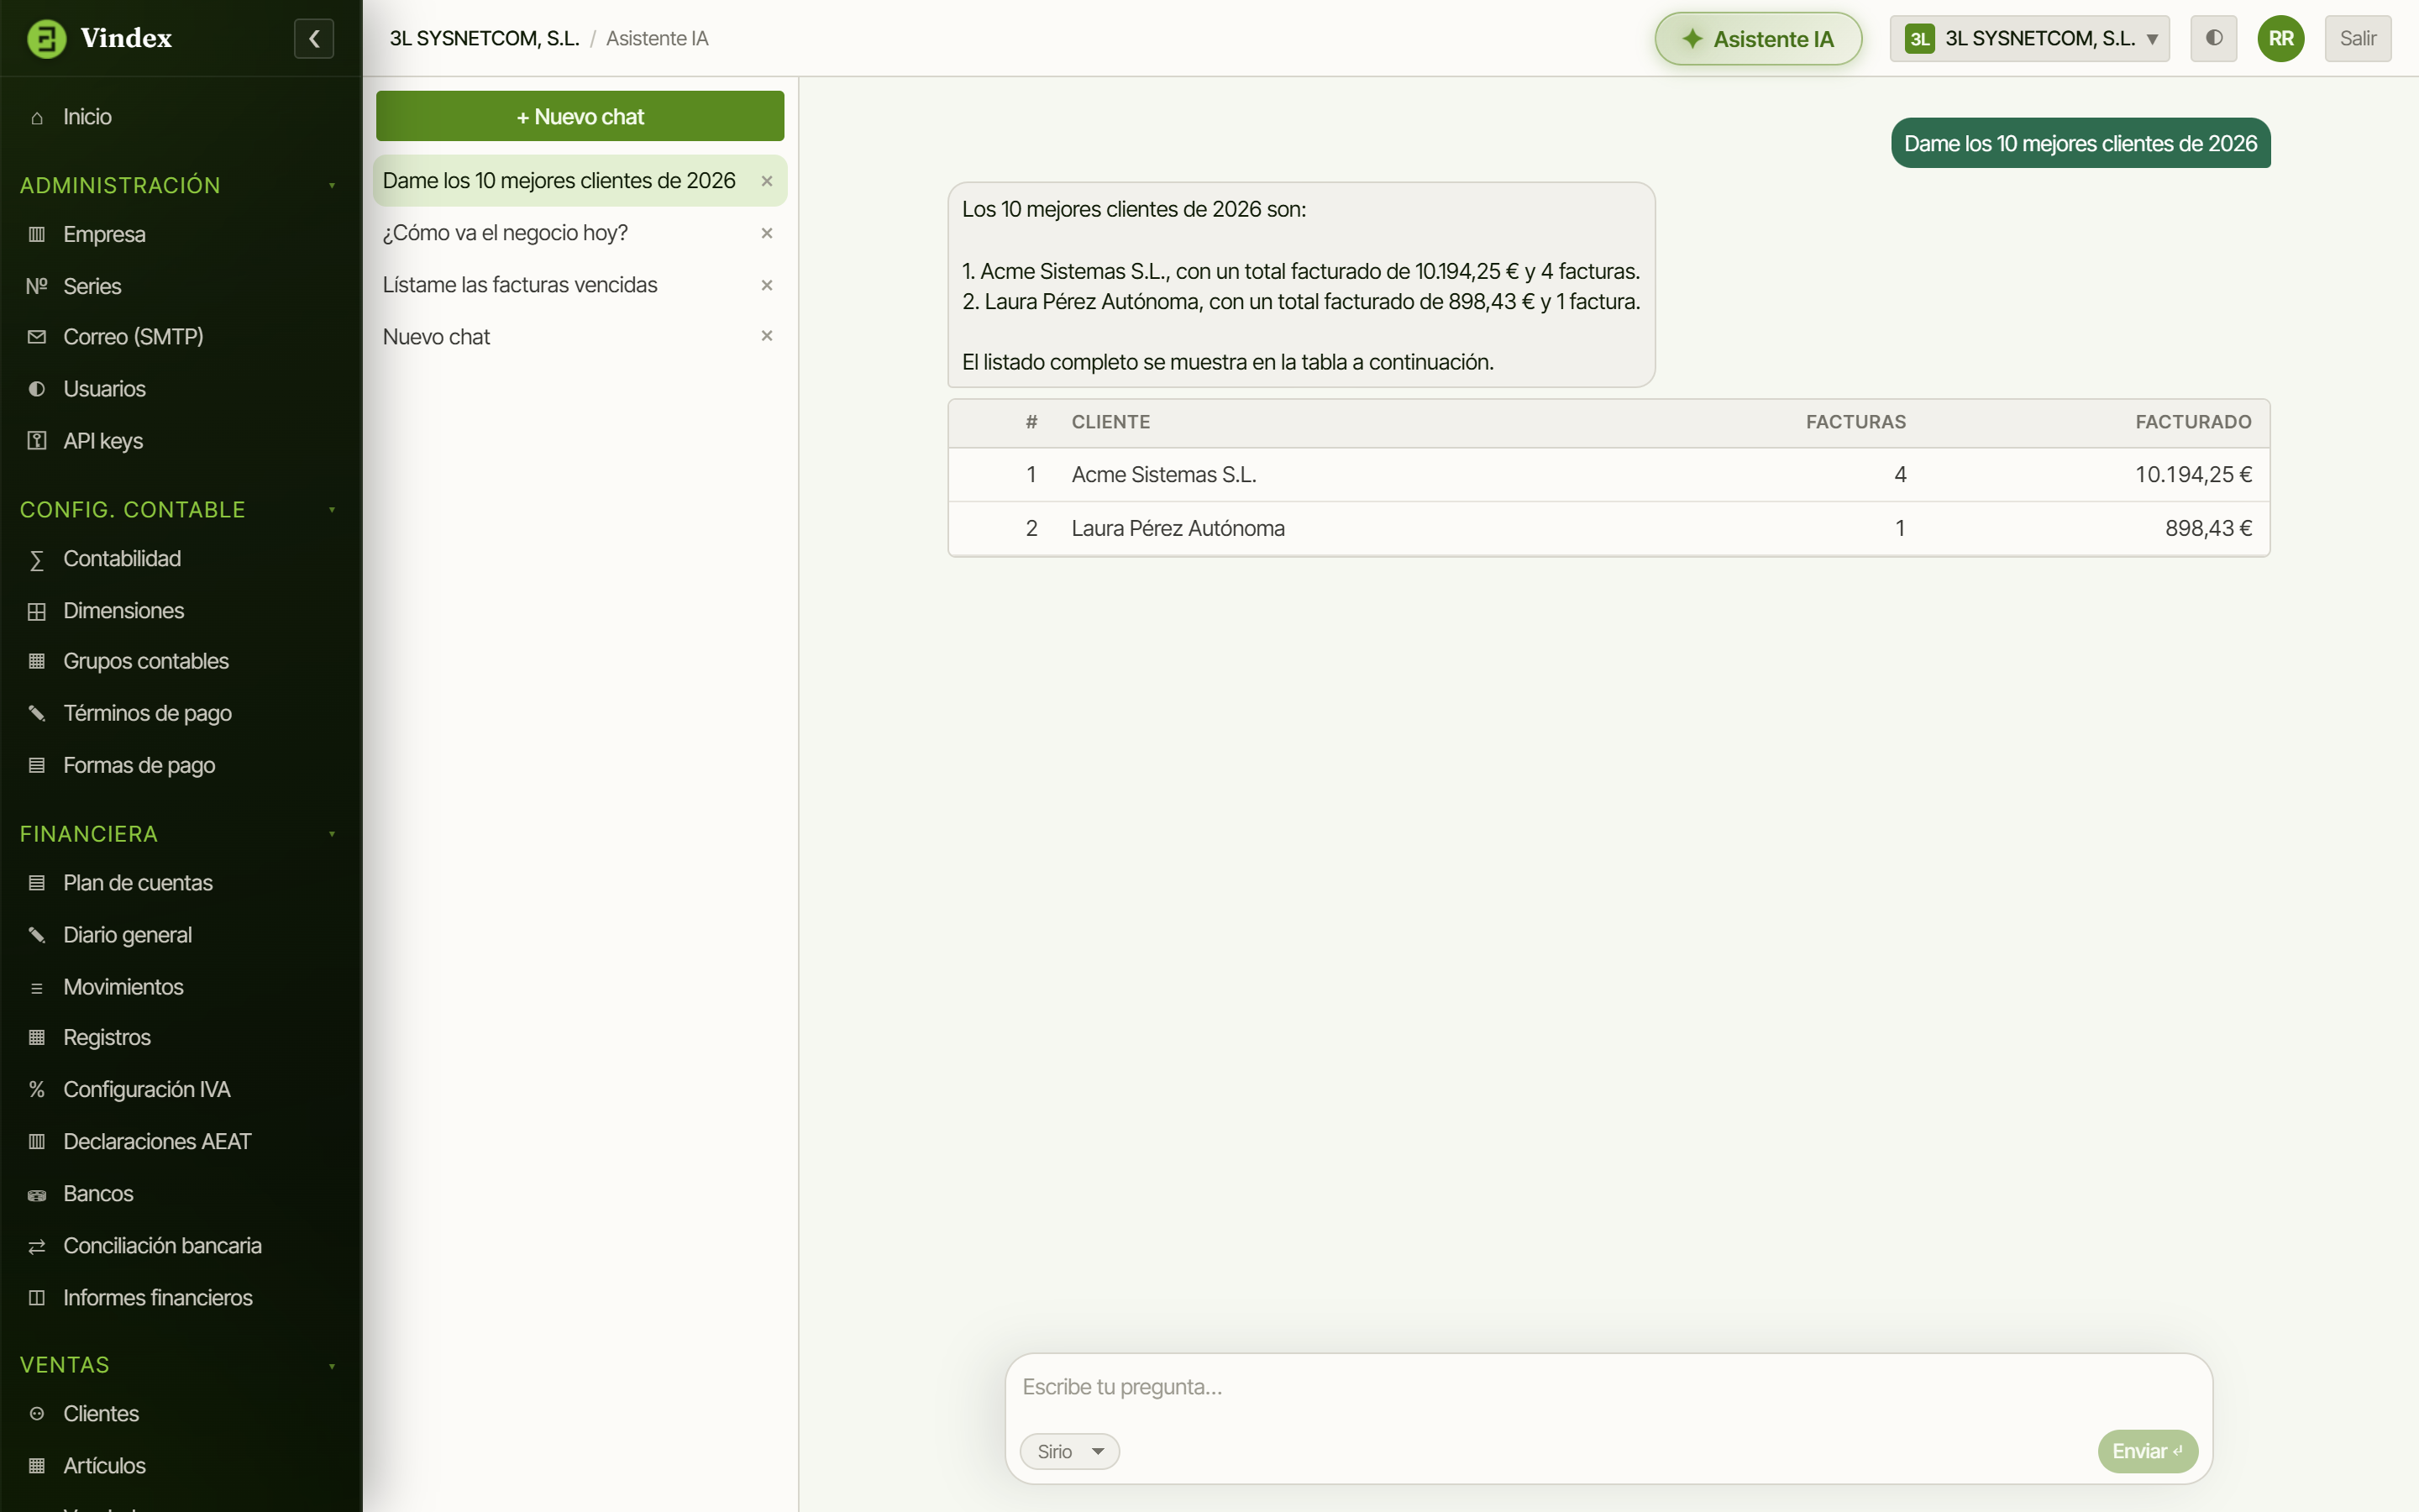
Task: Open Declaraciones AEAT icon
Action: coord(37,1141)
